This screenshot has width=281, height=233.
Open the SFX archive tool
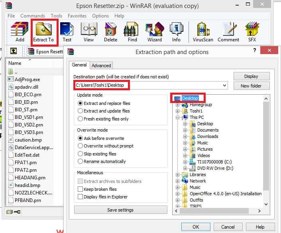click(x=252, y=32)
